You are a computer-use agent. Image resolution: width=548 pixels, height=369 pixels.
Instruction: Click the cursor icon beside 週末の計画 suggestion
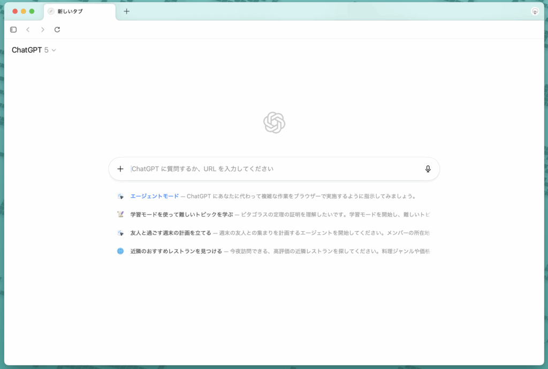(x=120, y=233)
